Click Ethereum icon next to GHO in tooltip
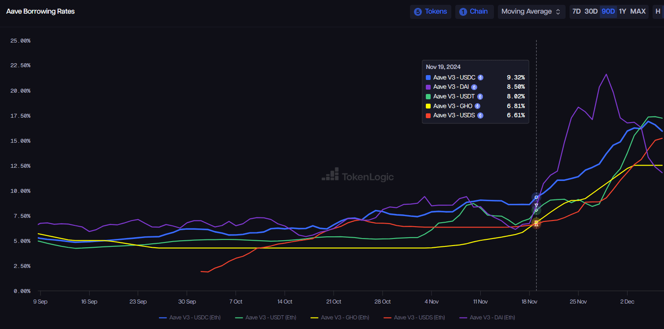Viewport: 664px width, 329px height. [477, 106]
